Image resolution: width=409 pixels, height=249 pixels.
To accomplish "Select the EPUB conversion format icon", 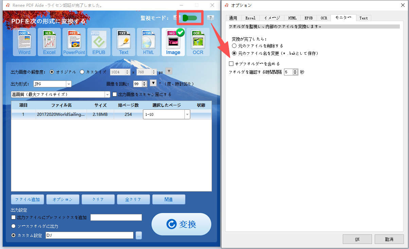I will (x=99, y=41).
